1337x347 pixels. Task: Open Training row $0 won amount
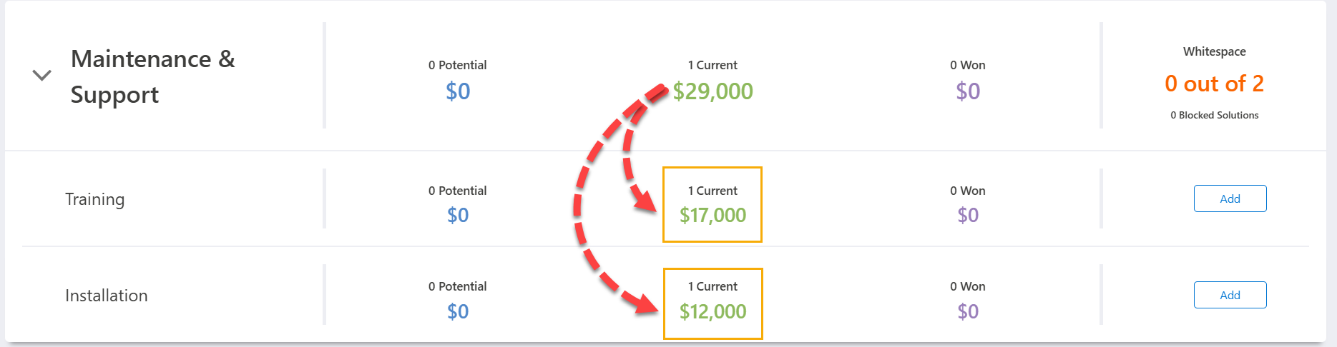pos(968,215)
